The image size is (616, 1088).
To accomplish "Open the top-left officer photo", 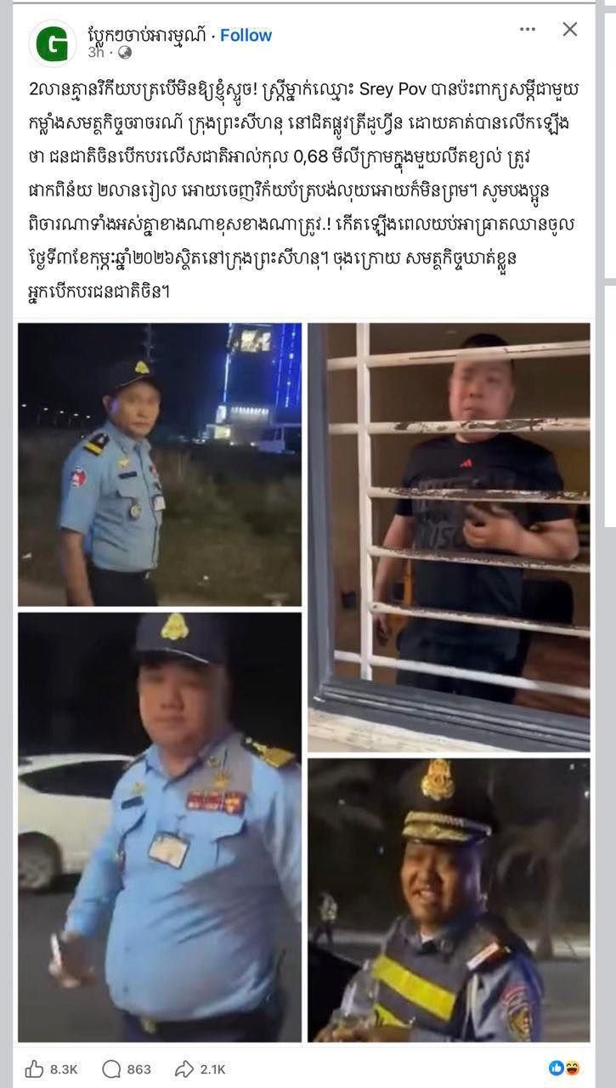I will pos(160,464).
